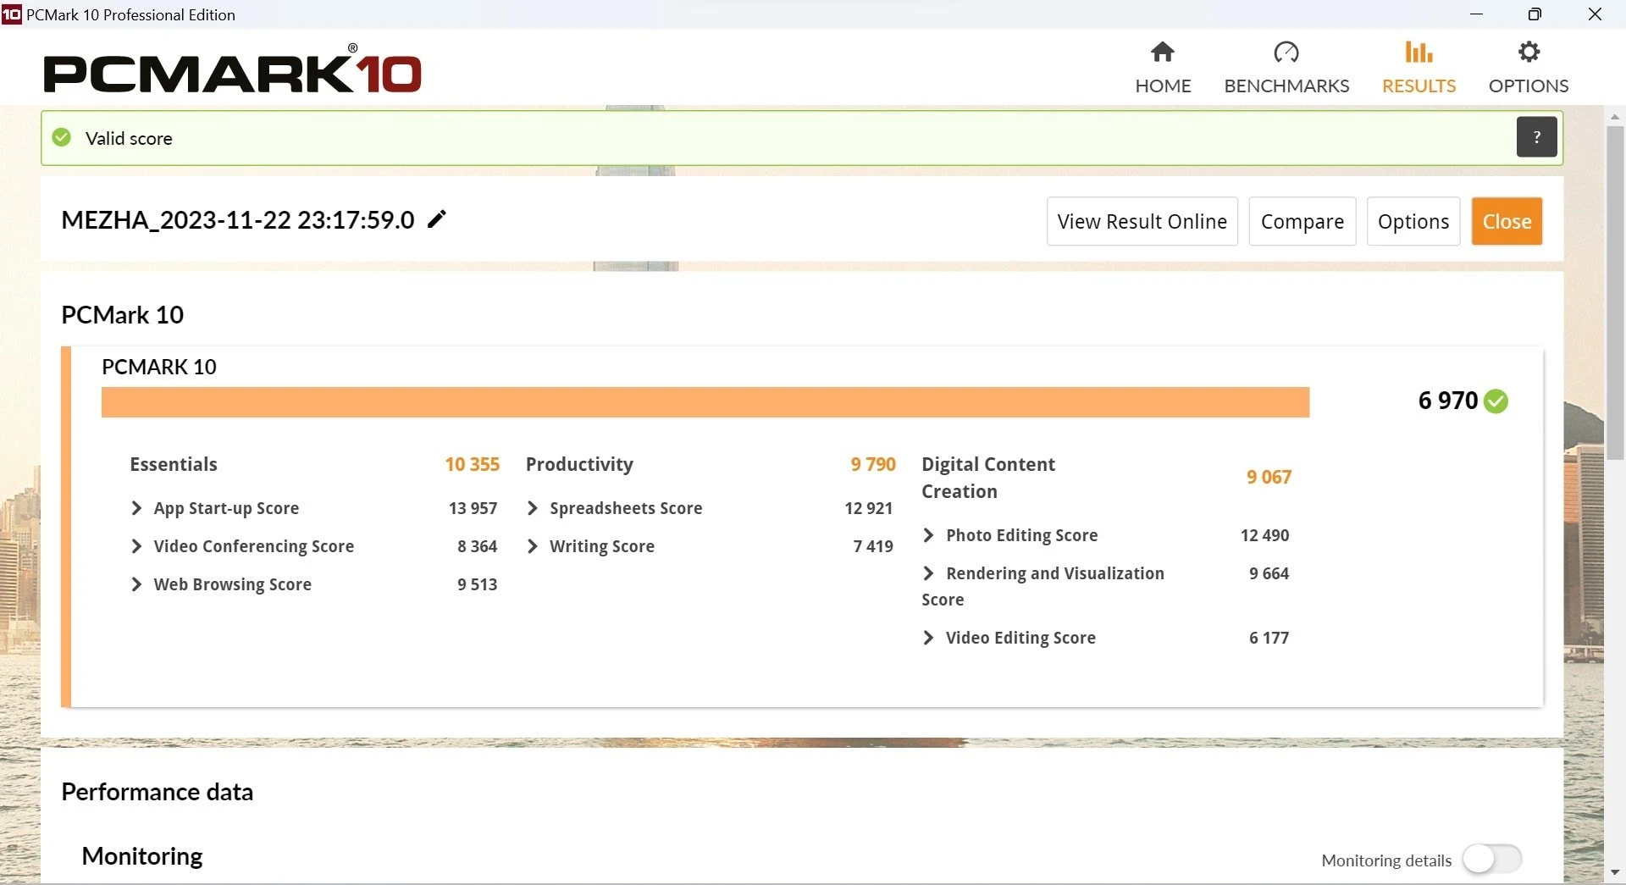Expand Rendering and Visualization Score

928,573
